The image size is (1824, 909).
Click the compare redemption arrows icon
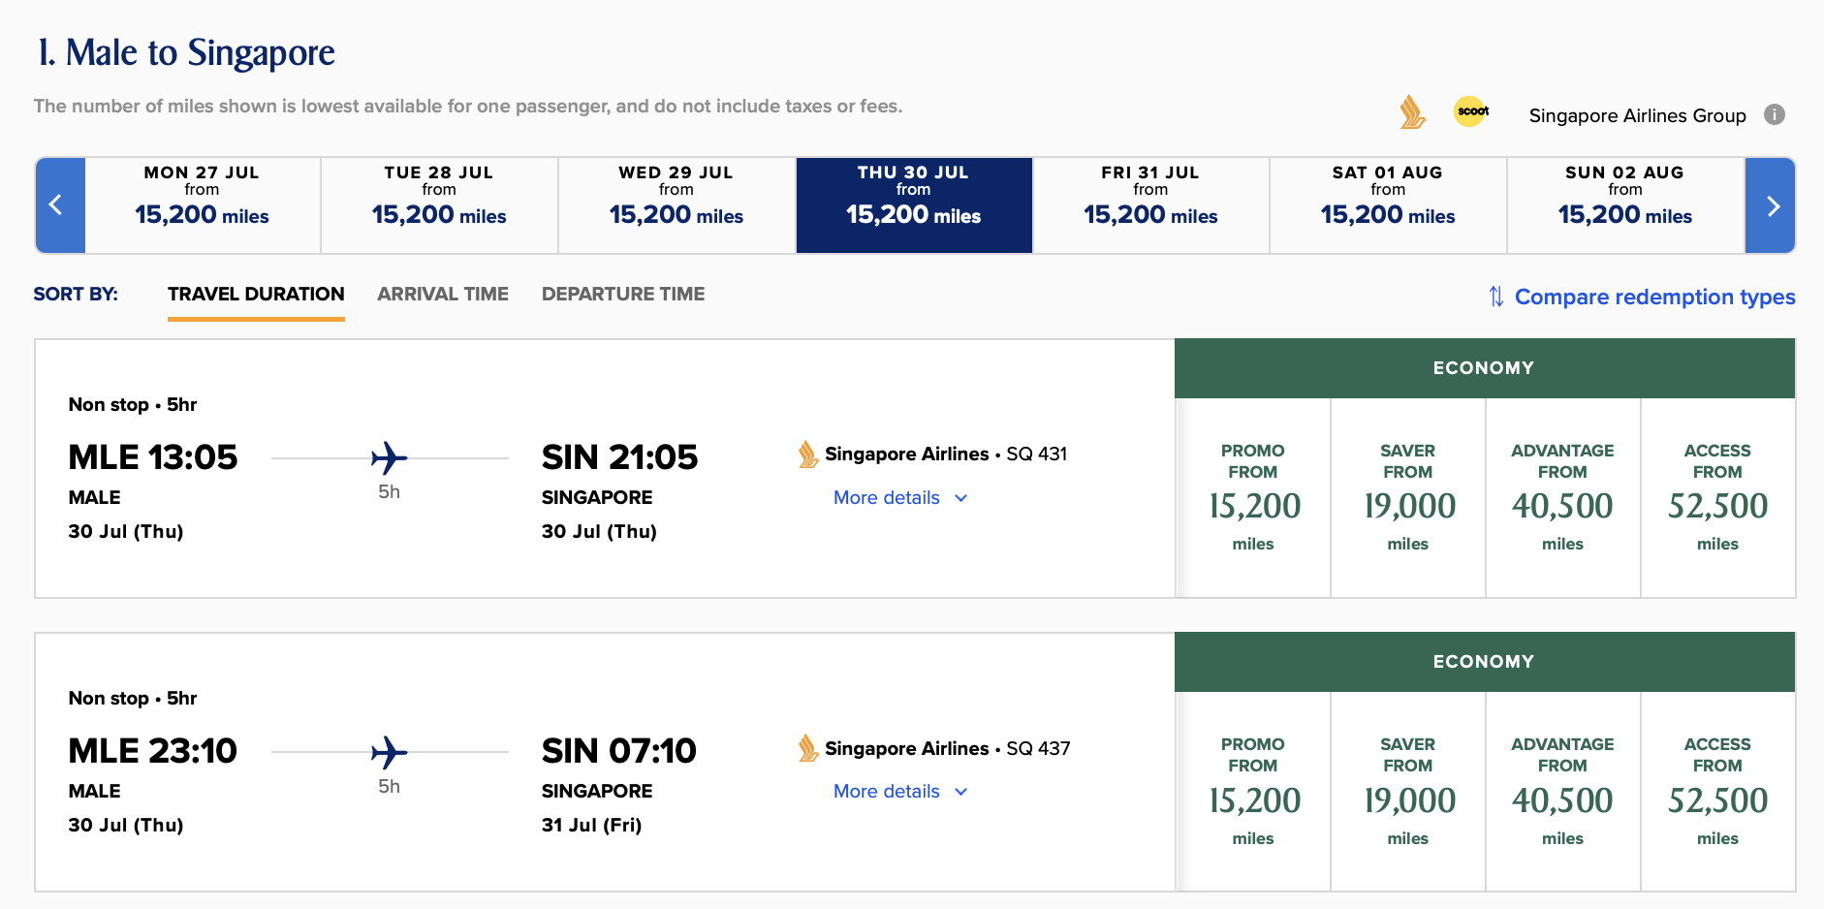(1495, 298)
